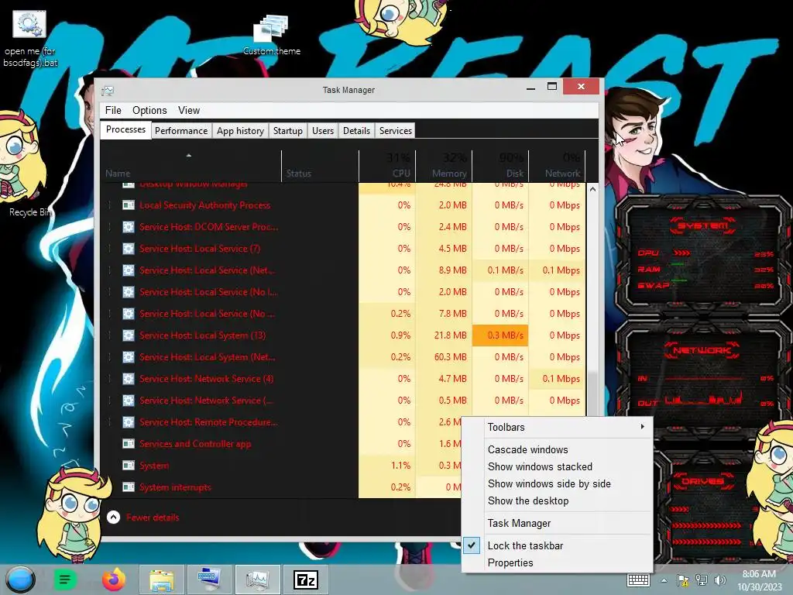Switch to the Details tab
Screen dimensions: 793x595
click(x=356, y=130)
